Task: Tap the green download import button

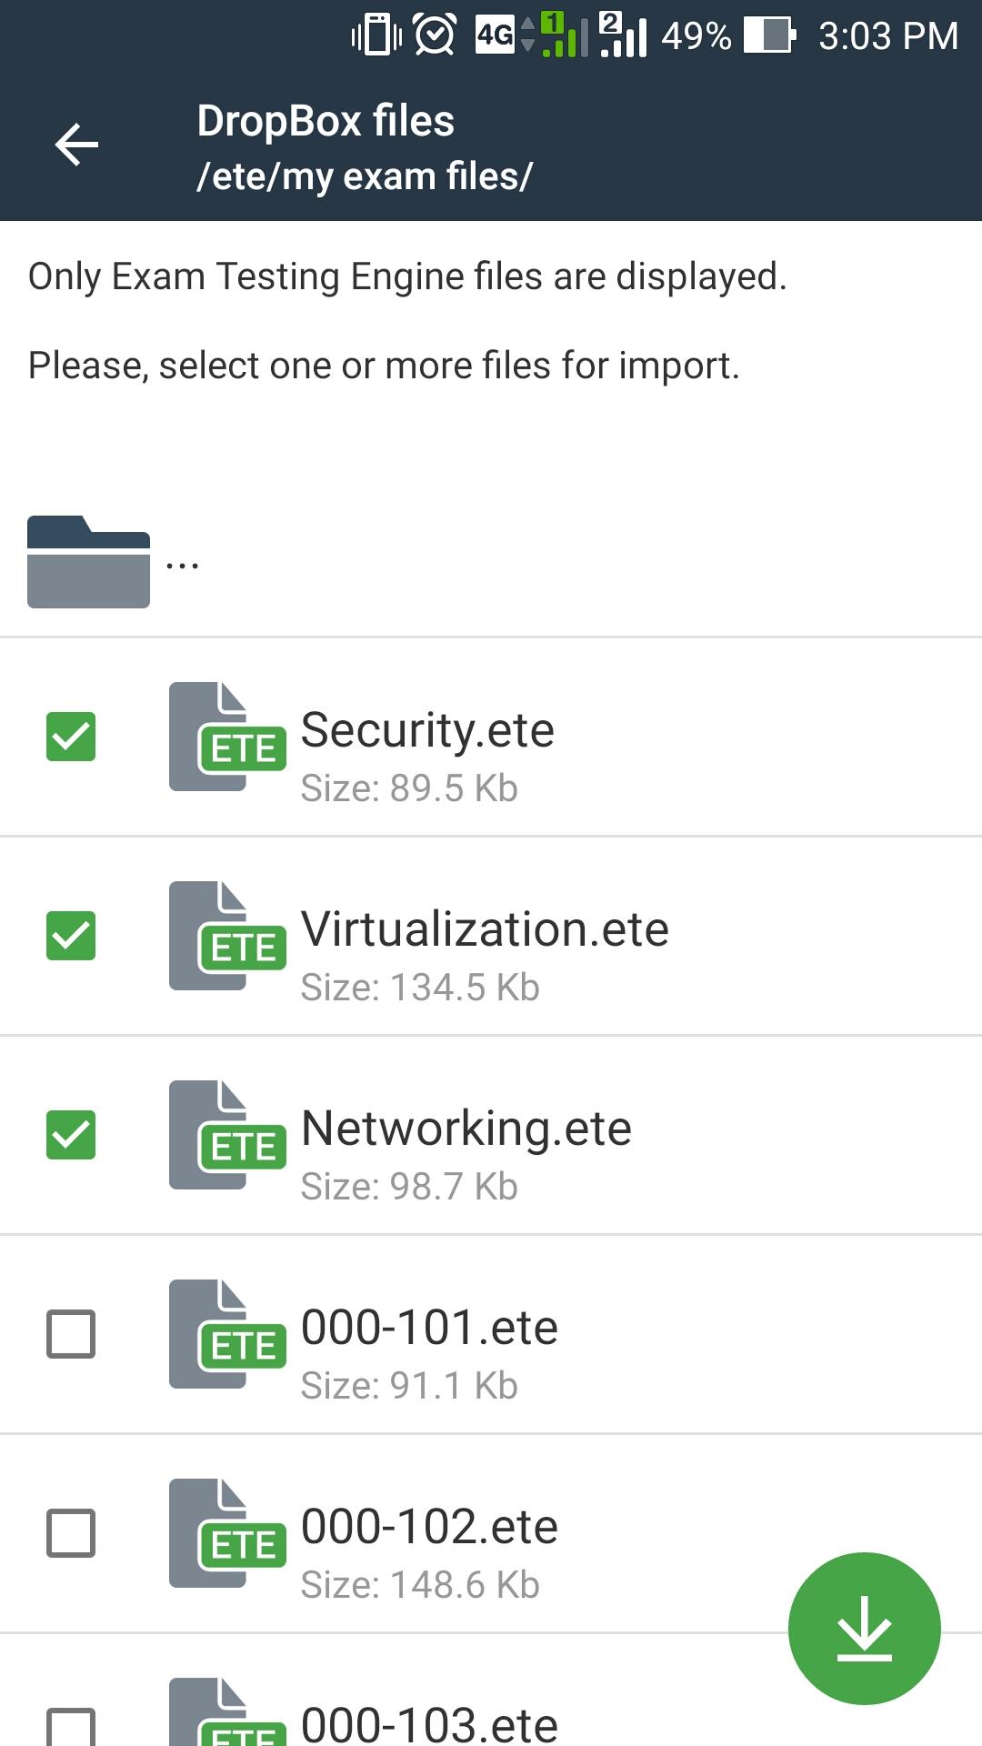Action: 864,1628
